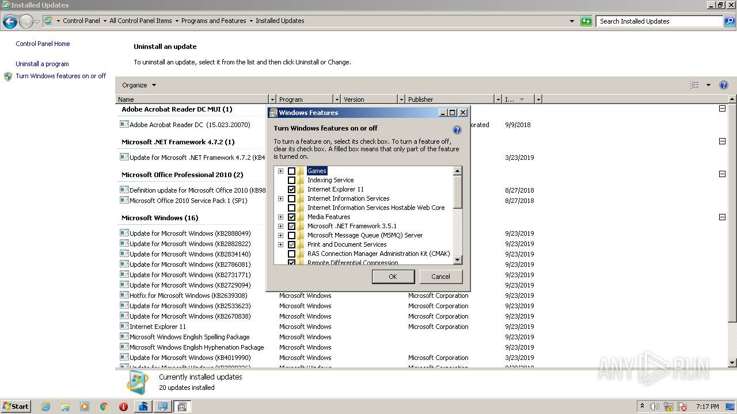Toggle Internet Information Services checkbox
737x414 pixels.
point(291,198)
